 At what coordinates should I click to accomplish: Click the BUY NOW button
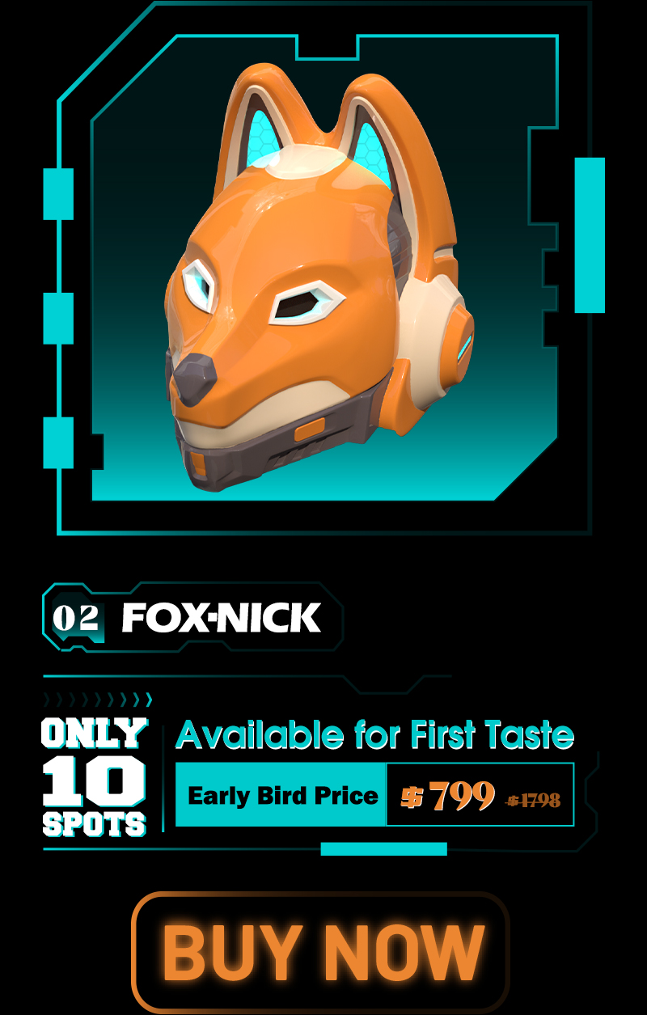point(321,950)
